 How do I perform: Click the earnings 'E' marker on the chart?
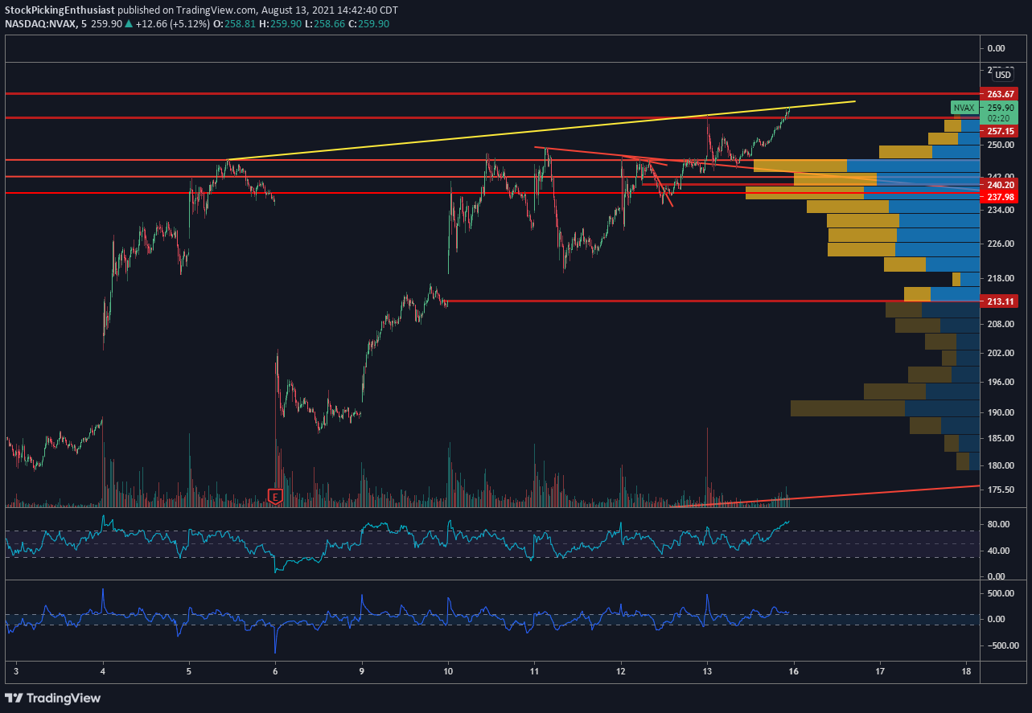[275, 496]
